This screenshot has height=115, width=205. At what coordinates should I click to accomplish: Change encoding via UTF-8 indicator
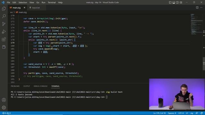click(x=181, y=113)
